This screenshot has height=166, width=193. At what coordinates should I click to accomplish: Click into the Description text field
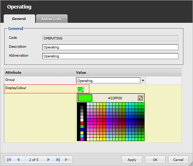click(110, 47)
